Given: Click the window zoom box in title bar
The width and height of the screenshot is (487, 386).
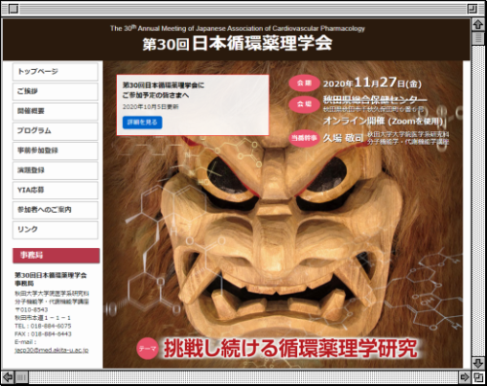Looking at the screenshot, I should [x=472, y=9].
